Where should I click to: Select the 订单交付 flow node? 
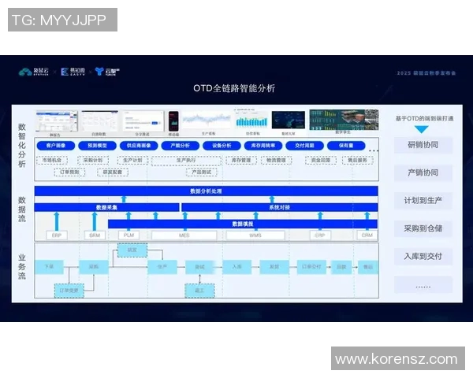pos(311,267)
